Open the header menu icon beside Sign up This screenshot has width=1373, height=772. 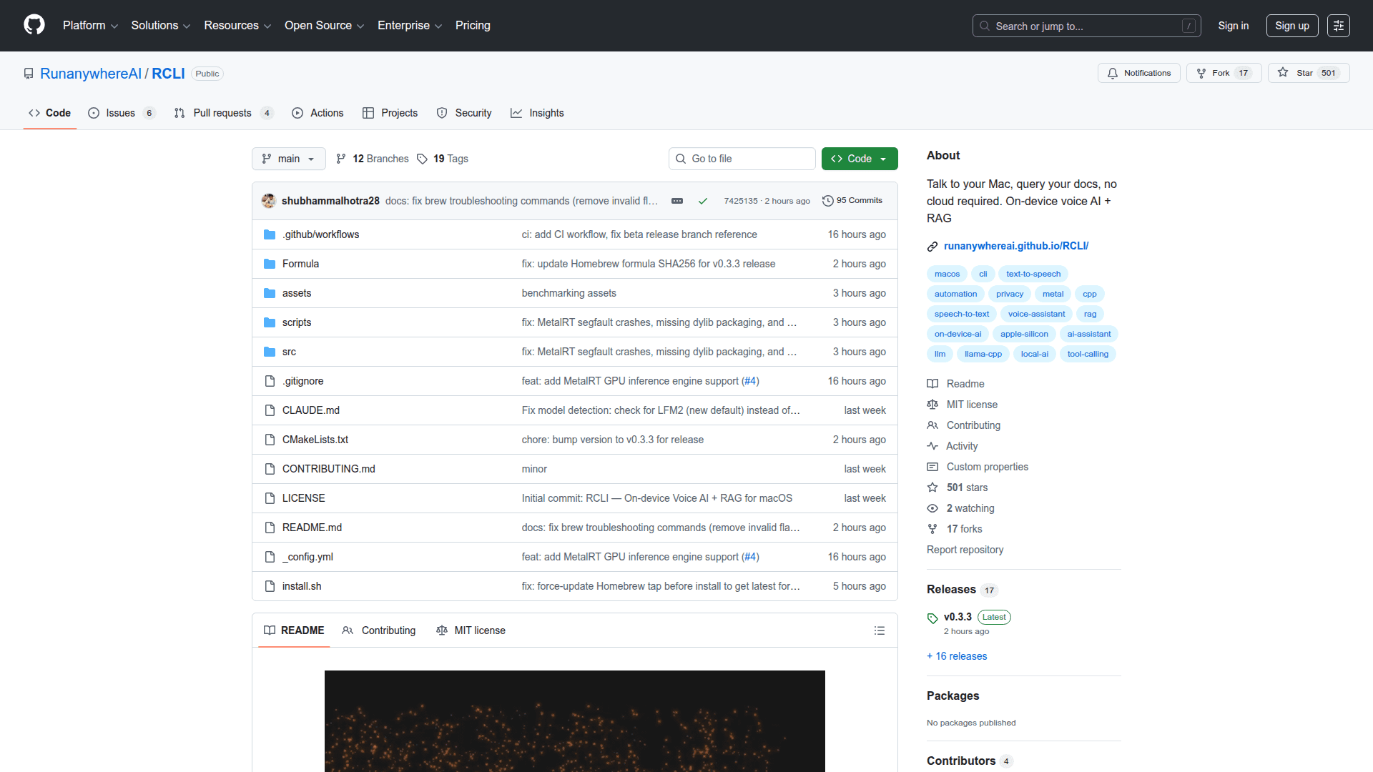1338,26
